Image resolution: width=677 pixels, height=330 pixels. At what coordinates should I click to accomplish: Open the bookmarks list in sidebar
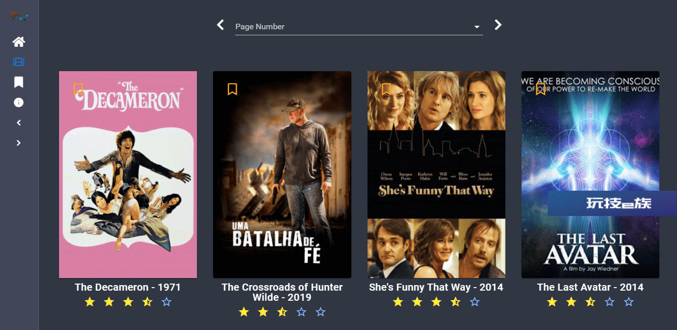(19, 82)
